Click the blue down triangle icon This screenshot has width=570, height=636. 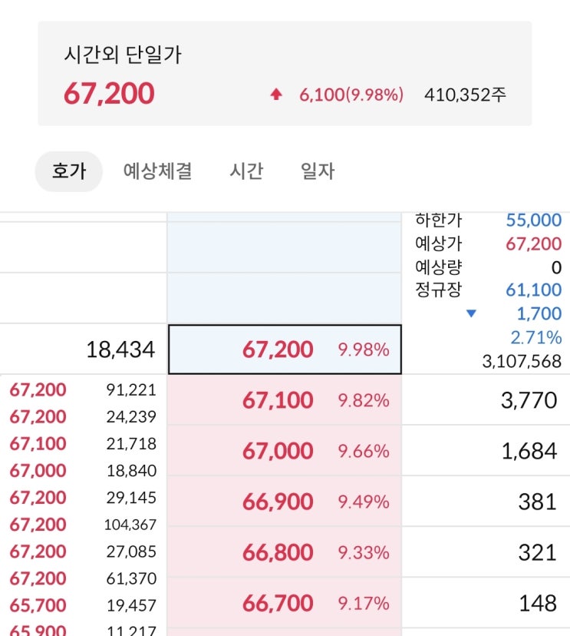point(471,313)
